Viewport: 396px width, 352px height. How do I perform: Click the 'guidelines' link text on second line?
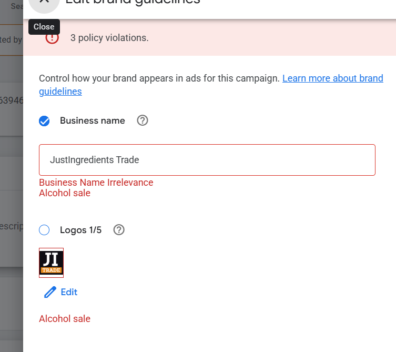(60, 92)
